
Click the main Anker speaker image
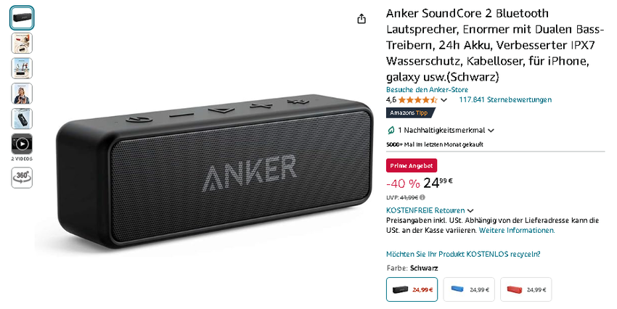214,171
